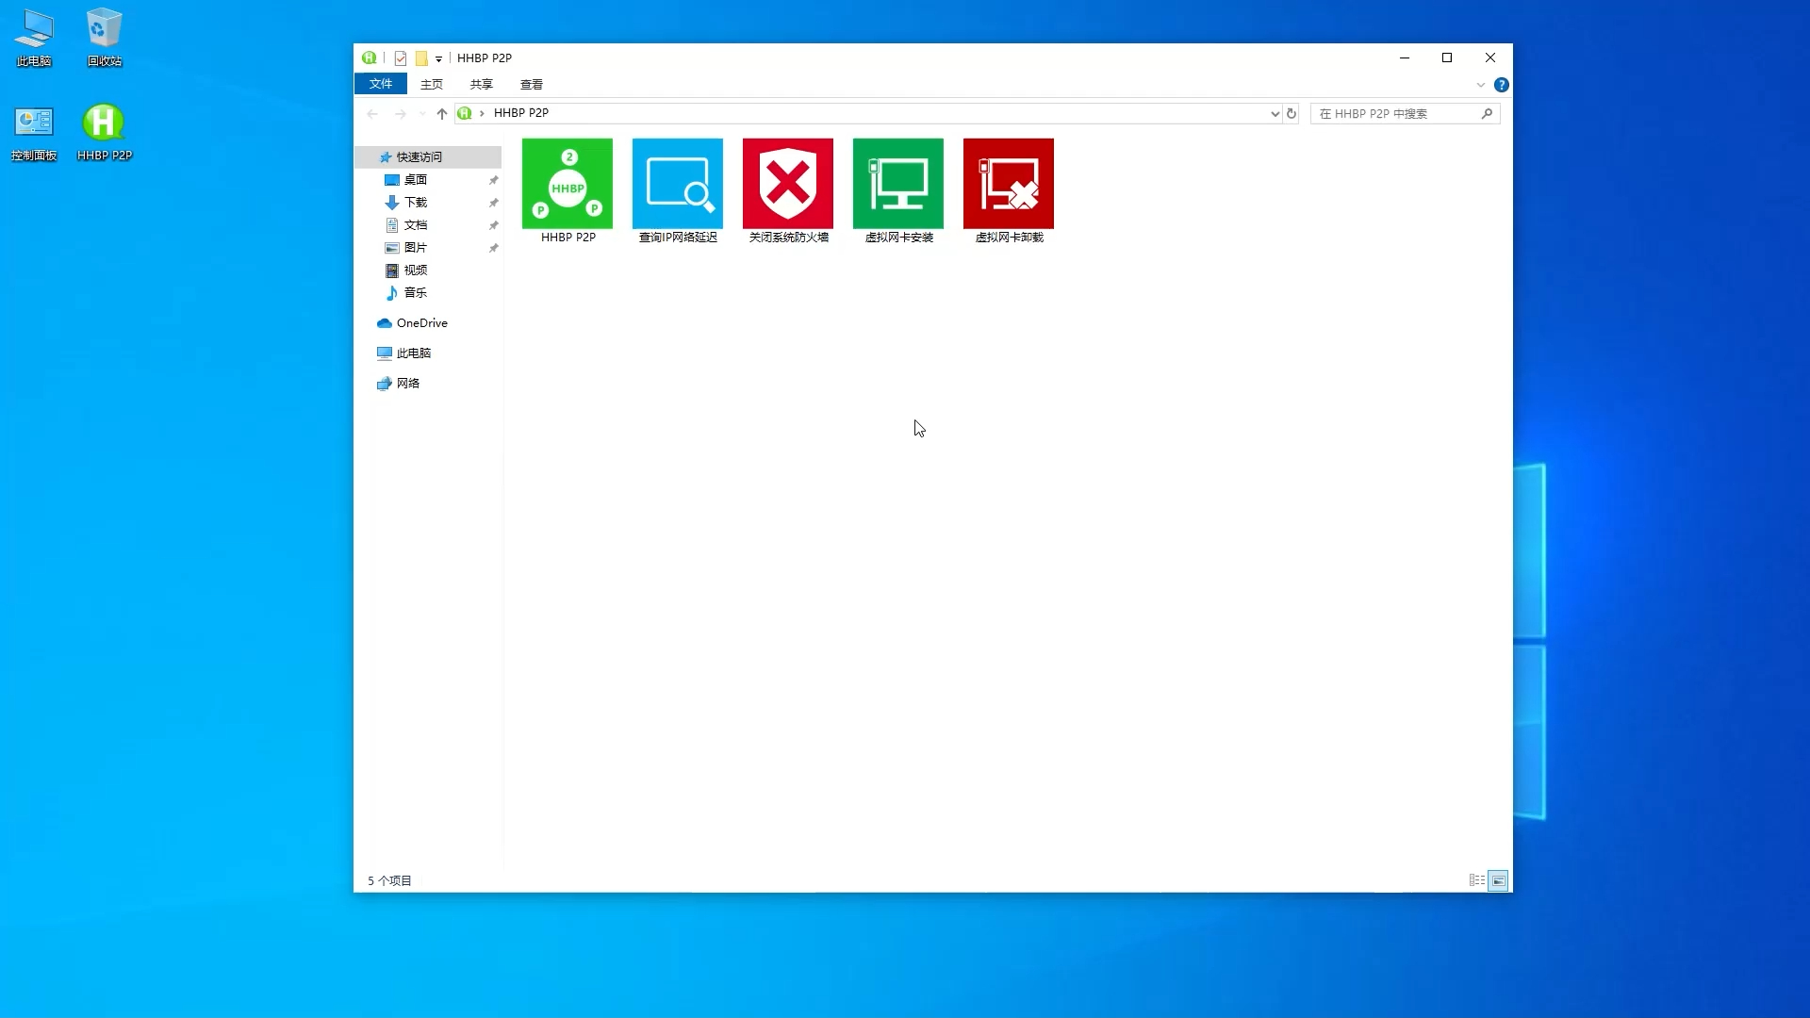Maximize the HHBP P2P explorer window
1810x1018 pixels.
(x=1447, y=58)
